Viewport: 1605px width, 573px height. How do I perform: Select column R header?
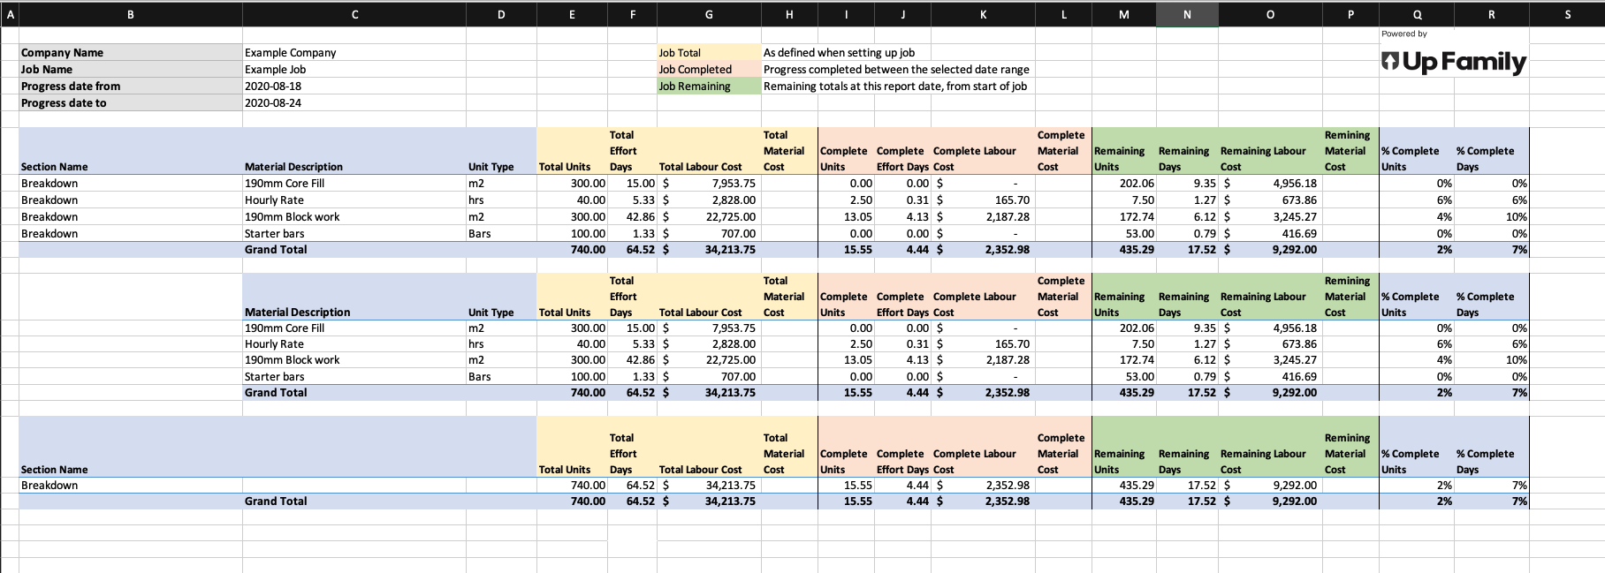pyautogui.click(x=1492, y=14)
